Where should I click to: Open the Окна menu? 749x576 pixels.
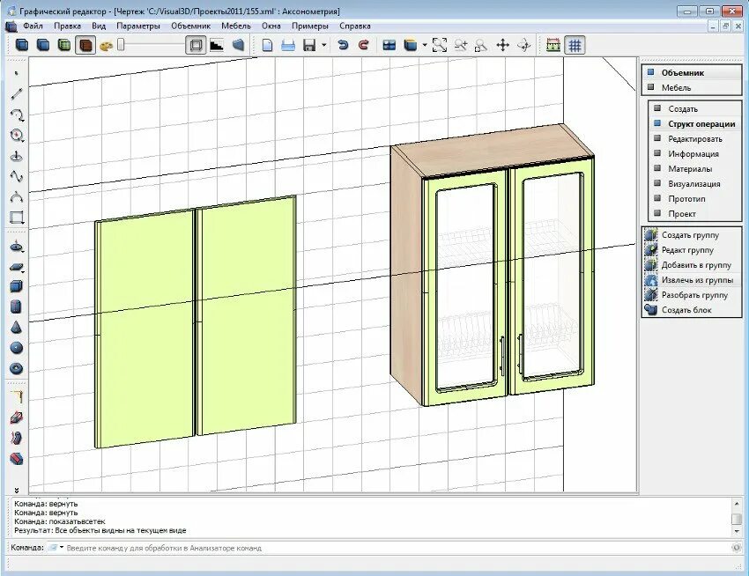271,26
